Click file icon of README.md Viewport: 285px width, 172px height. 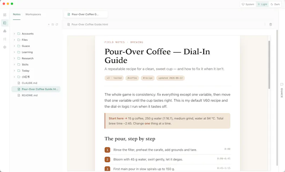tap(19, 95)
